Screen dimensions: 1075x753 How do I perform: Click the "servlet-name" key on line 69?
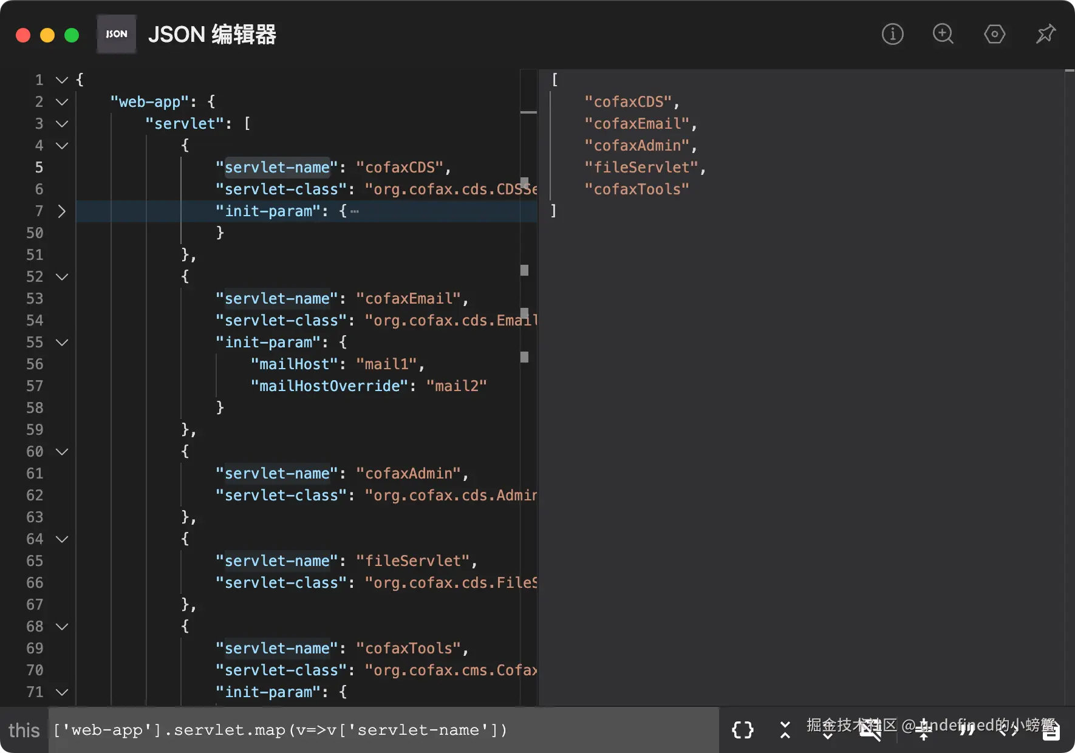click(277, 648)
